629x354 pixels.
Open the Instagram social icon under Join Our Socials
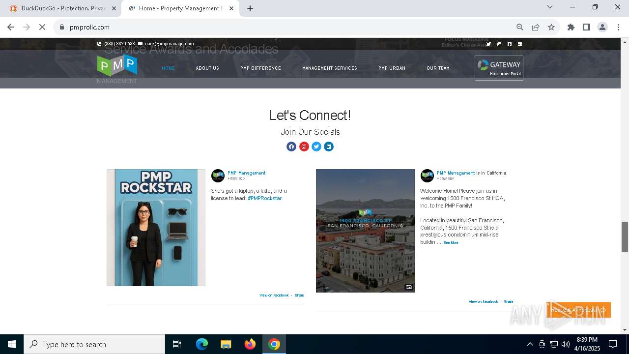click(304, 147)
